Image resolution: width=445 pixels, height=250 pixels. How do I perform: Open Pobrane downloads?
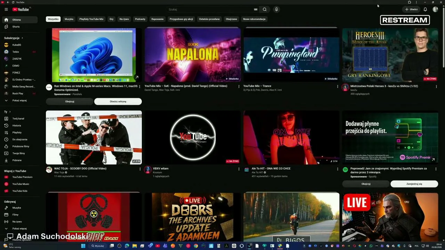click(20, 160)
